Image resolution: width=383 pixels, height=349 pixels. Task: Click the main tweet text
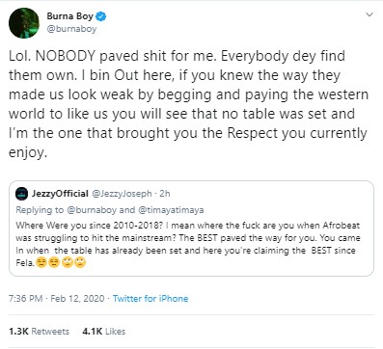[x=188, y=104]
